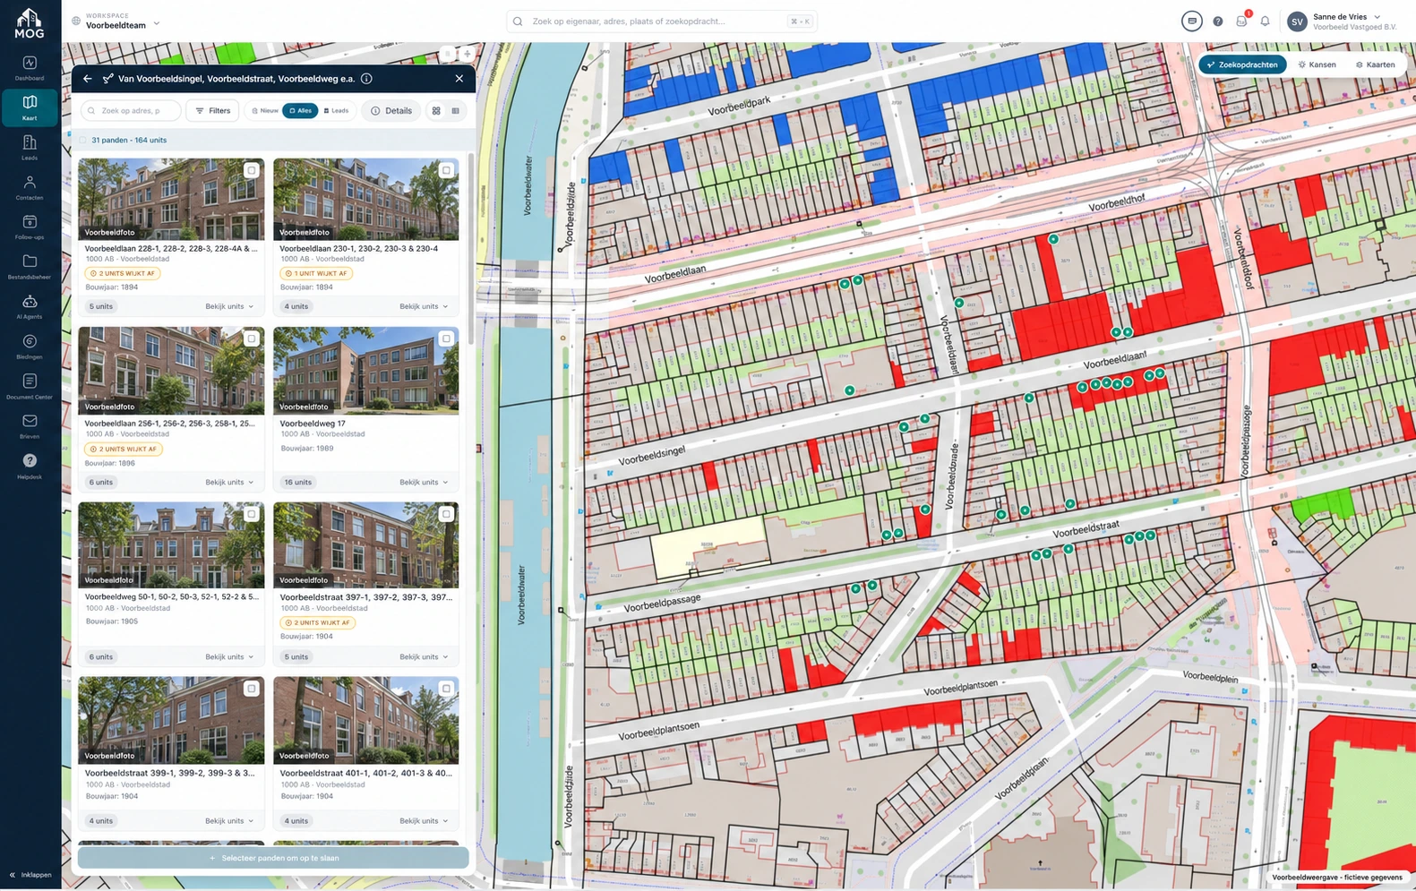
Task: Expand Bekijk units for Voorbeeldstraat 399-1
Action: [x=229, y=820]
